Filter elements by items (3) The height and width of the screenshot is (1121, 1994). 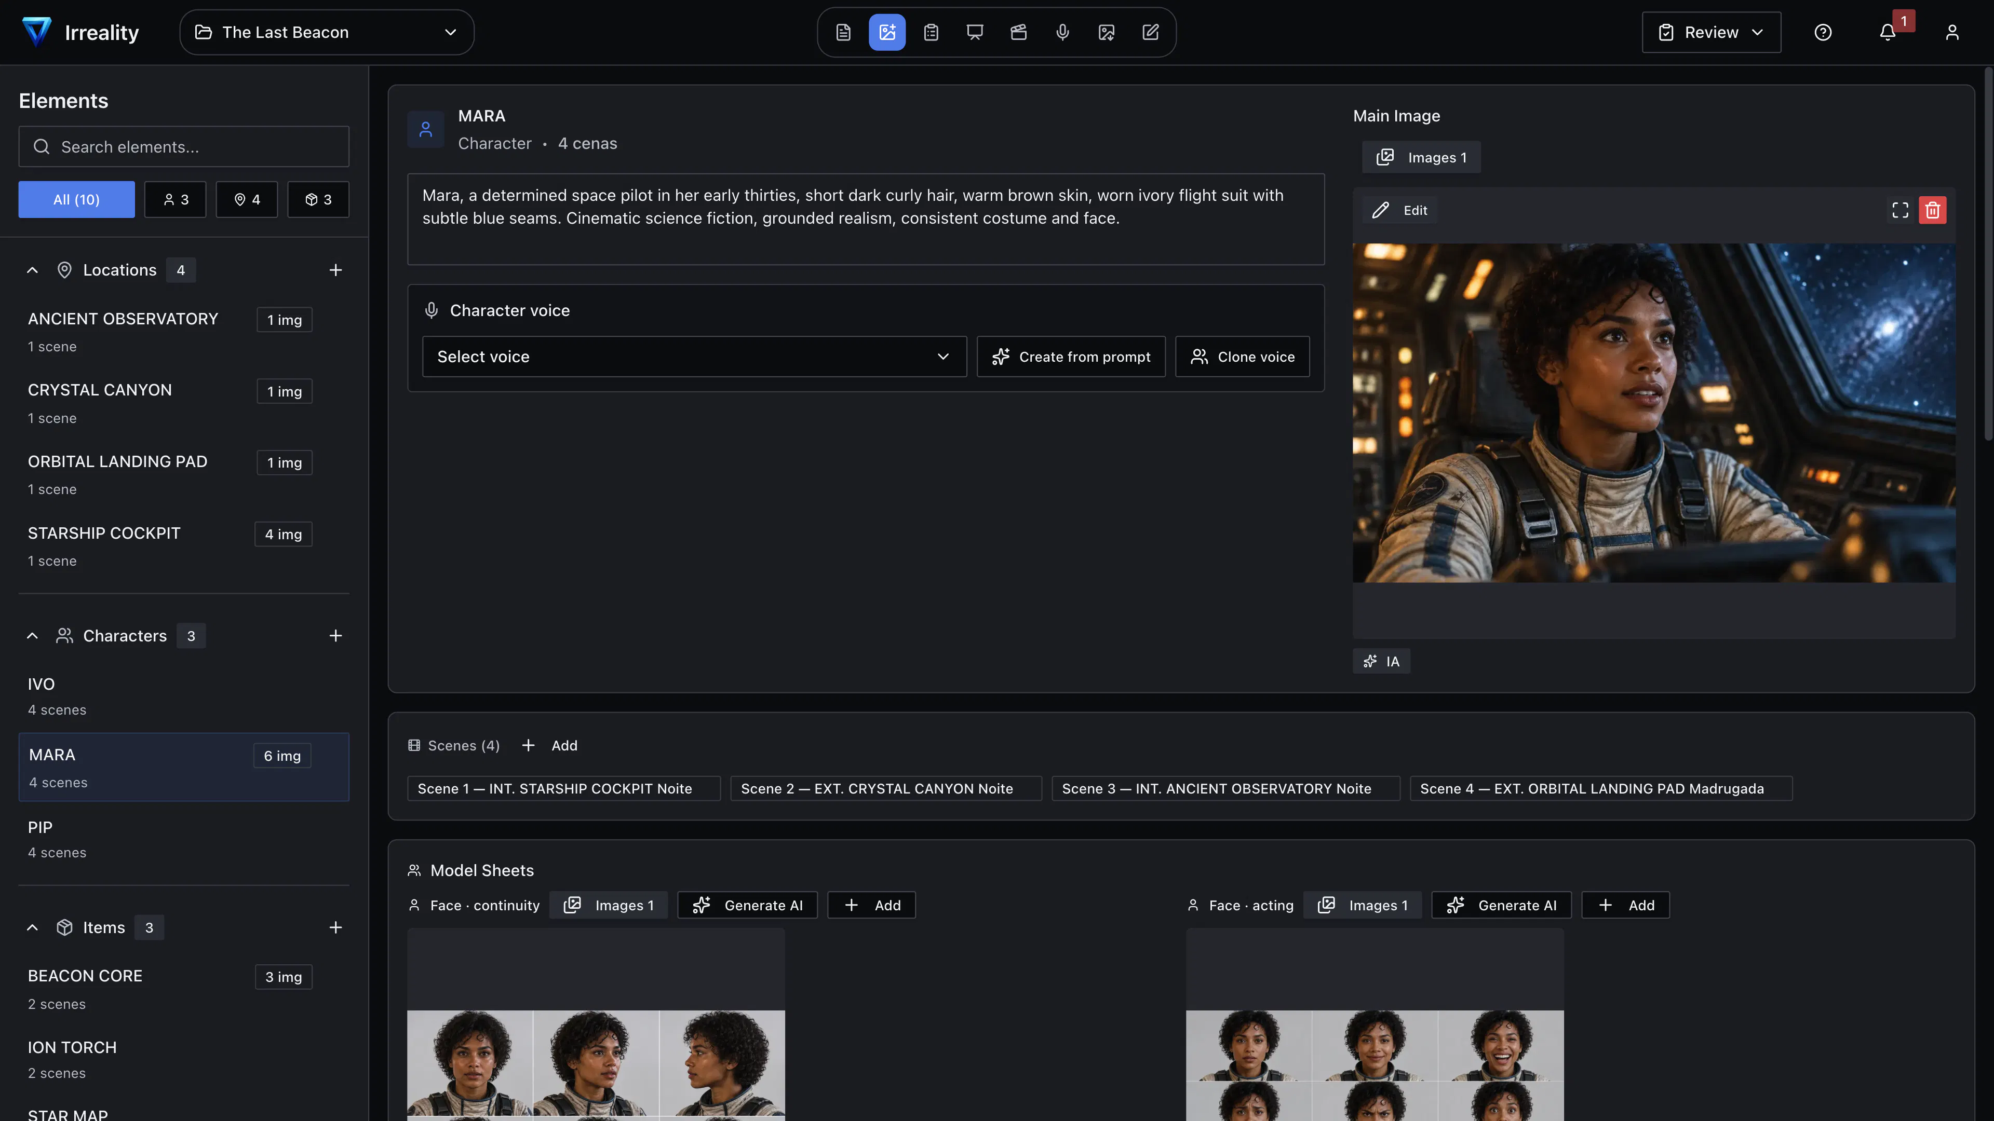coord(318,200)
